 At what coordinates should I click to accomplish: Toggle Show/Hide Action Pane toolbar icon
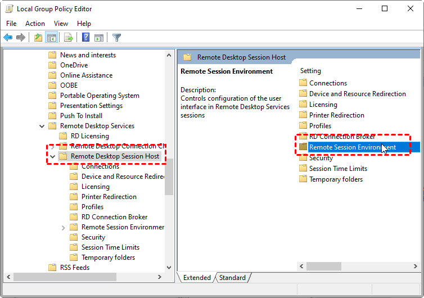point(99,37)
